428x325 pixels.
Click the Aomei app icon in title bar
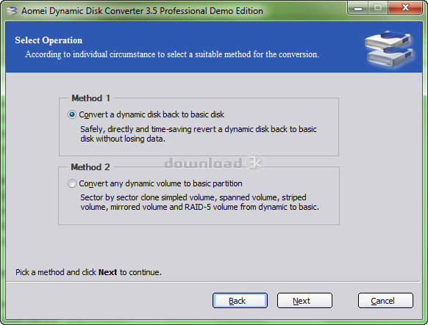tap(12, 11)
